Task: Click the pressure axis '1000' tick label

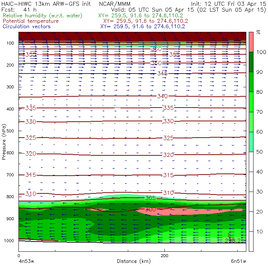Action: [x=9, y=240]
